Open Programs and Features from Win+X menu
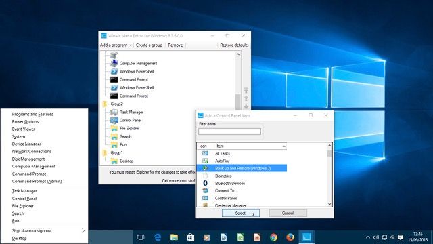433x244 pixels. pyautogui.click(x=32, y=114)
